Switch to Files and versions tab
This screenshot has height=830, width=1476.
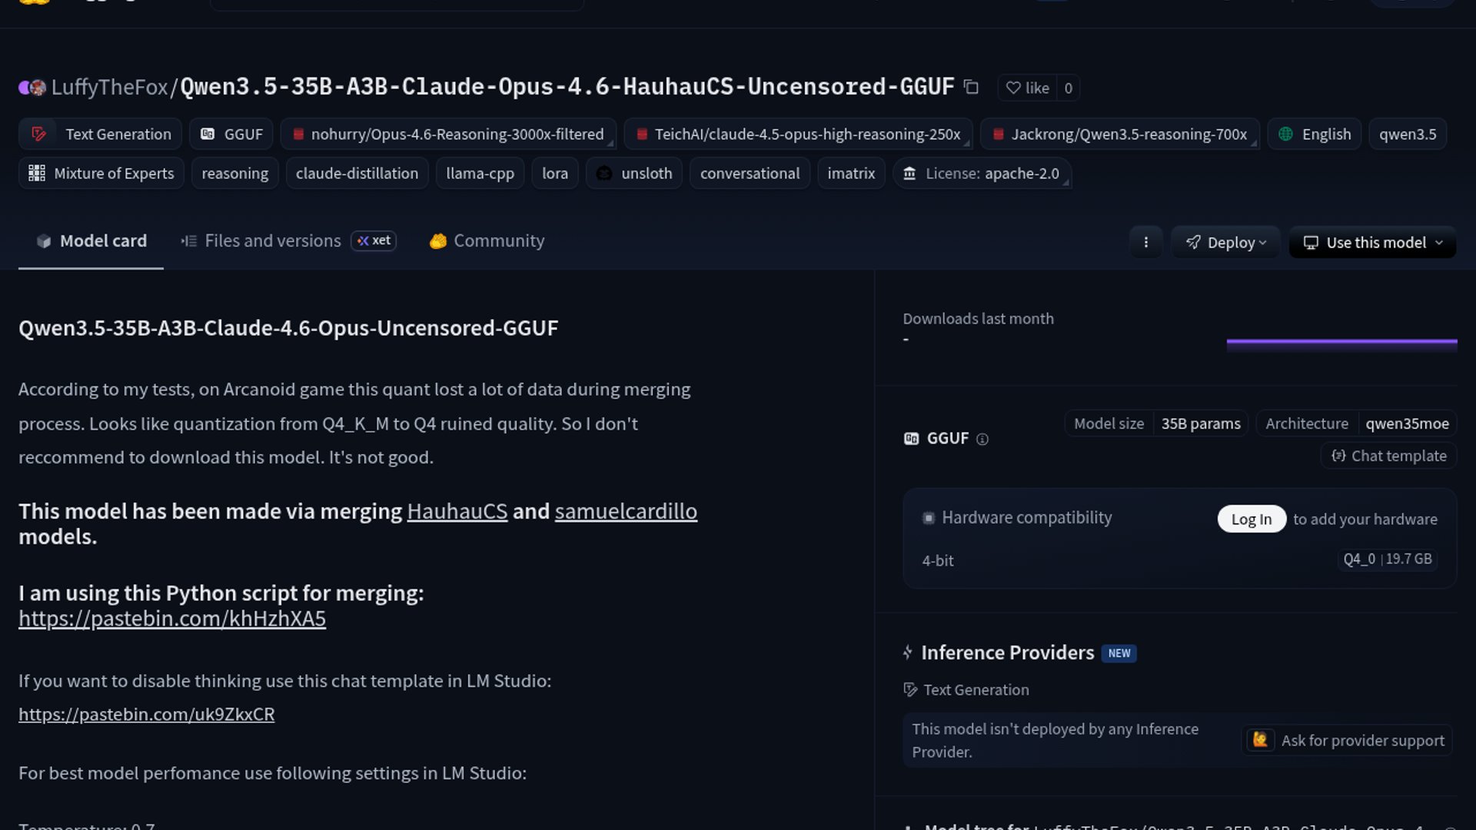click(x=272, y=241)
